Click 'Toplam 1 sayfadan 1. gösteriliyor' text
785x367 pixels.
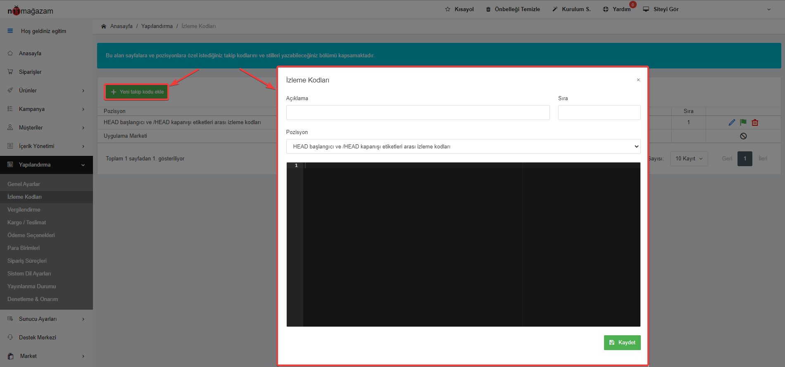click(145, 159)
